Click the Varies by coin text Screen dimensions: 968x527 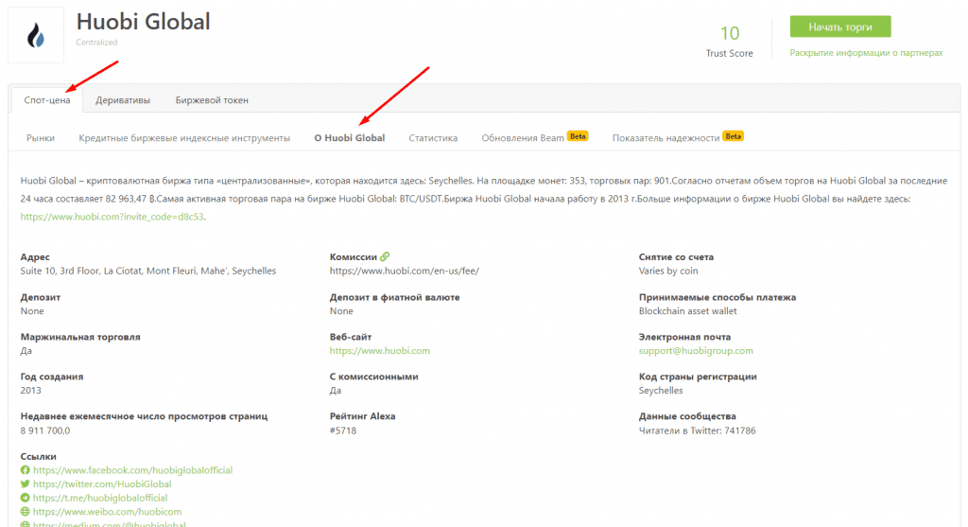click(668, 271)
